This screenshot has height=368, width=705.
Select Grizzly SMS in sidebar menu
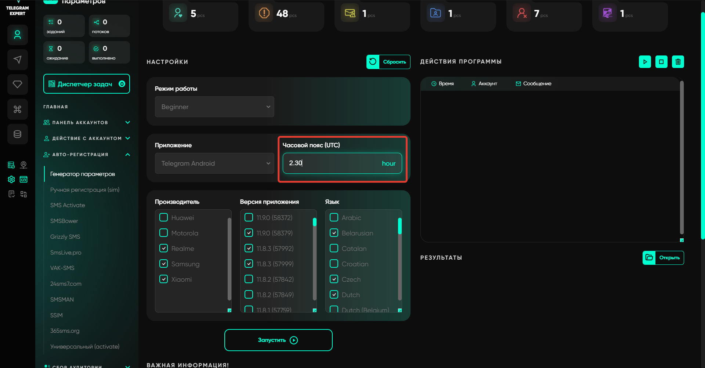65,237
